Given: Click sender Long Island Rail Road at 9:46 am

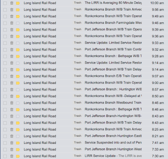Looking at the screenshot, I should [40, 23].
